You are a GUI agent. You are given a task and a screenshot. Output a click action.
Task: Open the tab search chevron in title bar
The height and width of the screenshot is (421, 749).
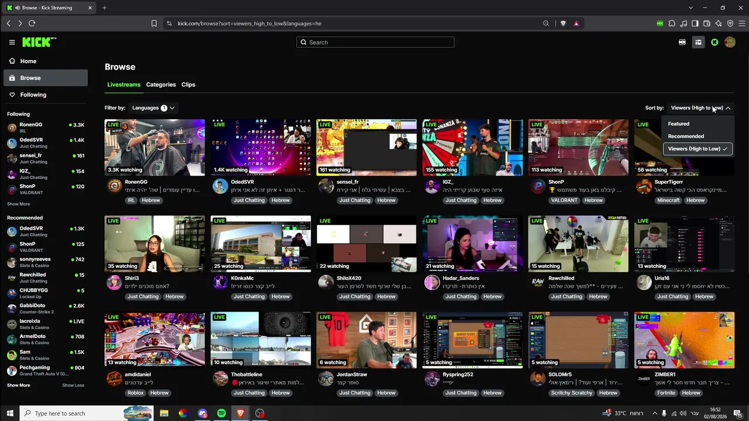(x=690, y=8)
